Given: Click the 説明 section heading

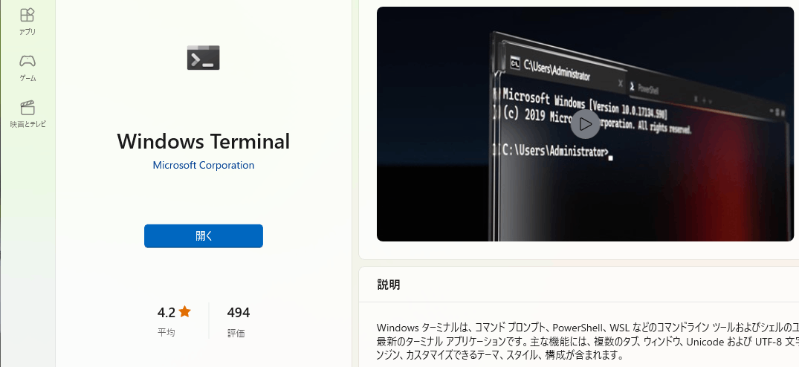Looking at the screenshot, I should coord(388,285).
